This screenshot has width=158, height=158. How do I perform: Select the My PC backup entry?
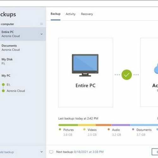[6, 76]
